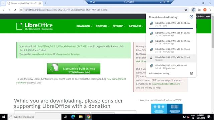Click the canceled download icon
The height and width of the screenshot is (120, 214).
pyautogui.click(x=151, y=58)
